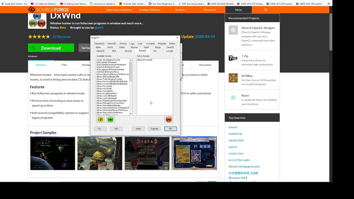Screen dimensions: 354x199
Task: Open the Timing tab
Action: (123, 44)
